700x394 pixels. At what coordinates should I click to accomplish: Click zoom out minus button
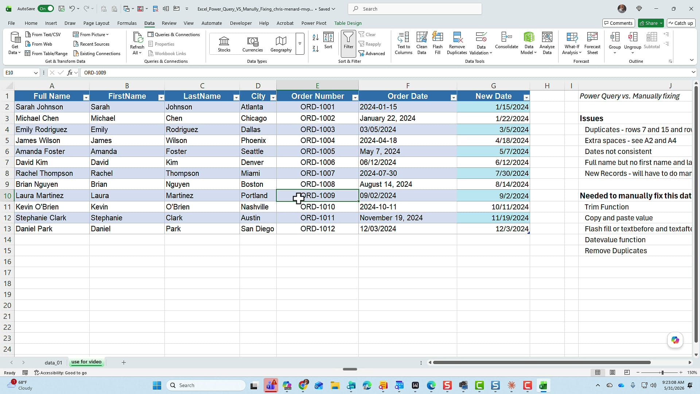point(638,372)
